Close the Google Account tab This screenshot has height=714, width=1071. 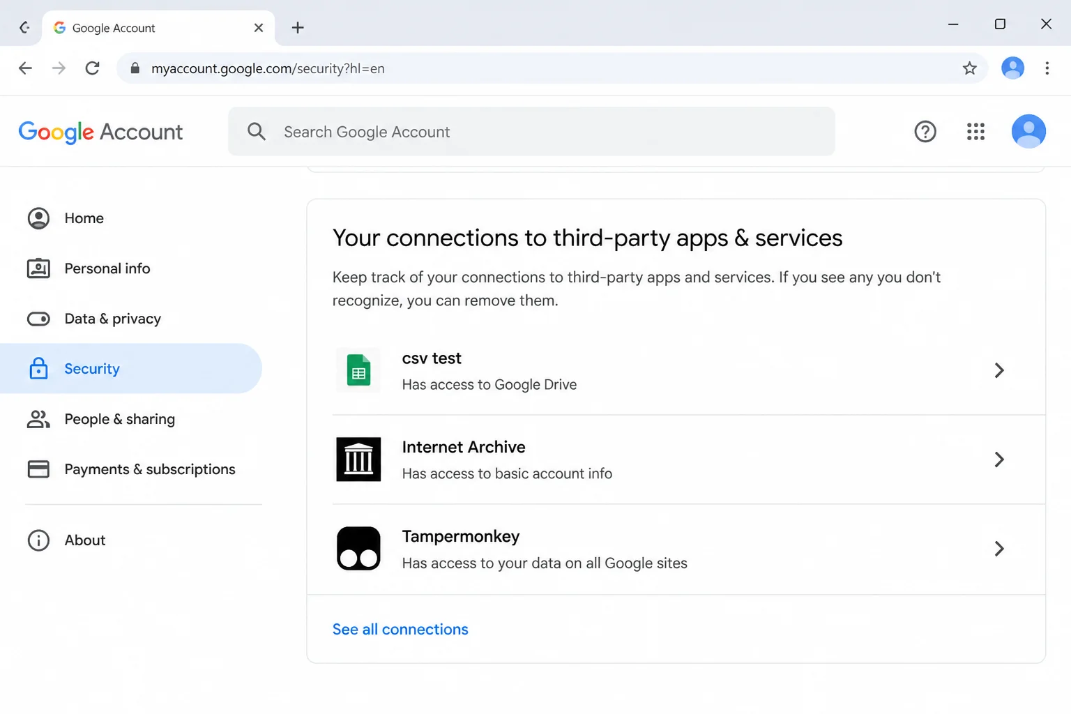[259, 28]
